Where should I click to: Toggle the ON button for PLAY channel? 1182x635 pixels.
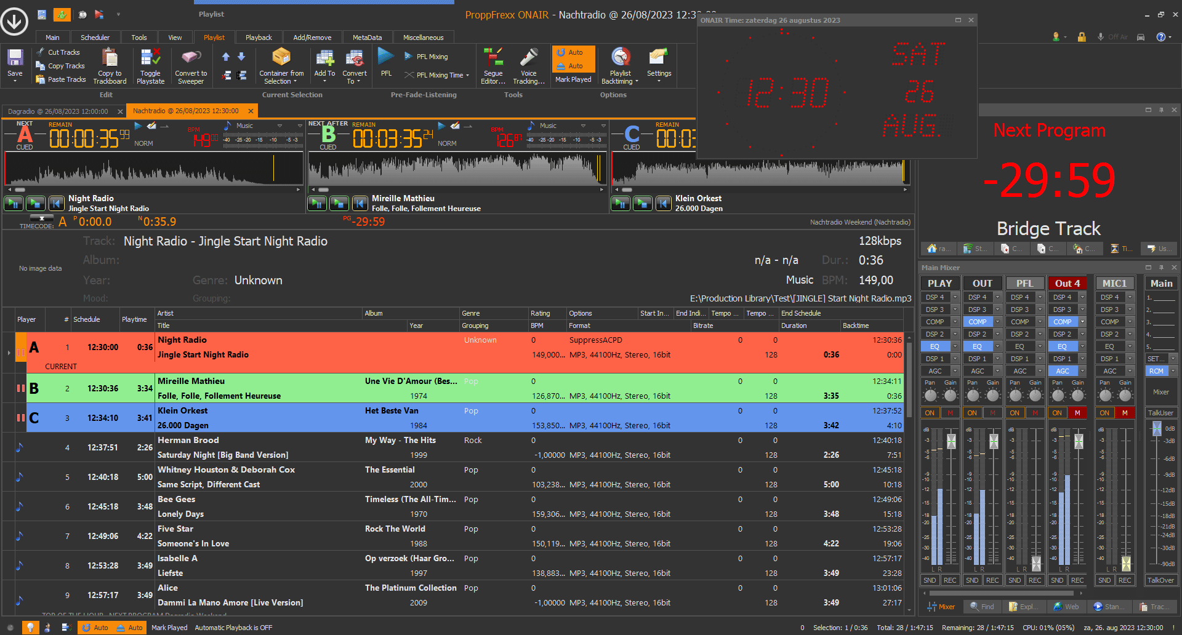click(x=930, y=413)
